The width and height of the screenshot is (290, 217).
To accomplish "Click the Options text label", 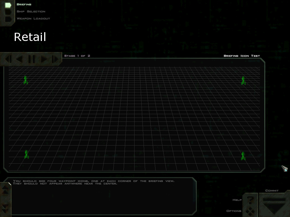I will (234, 211).
